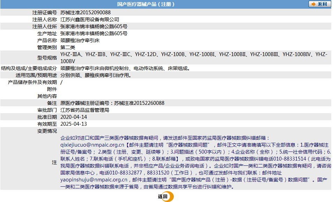Click the 适用范围/预期用途 label

pos(36,75)
